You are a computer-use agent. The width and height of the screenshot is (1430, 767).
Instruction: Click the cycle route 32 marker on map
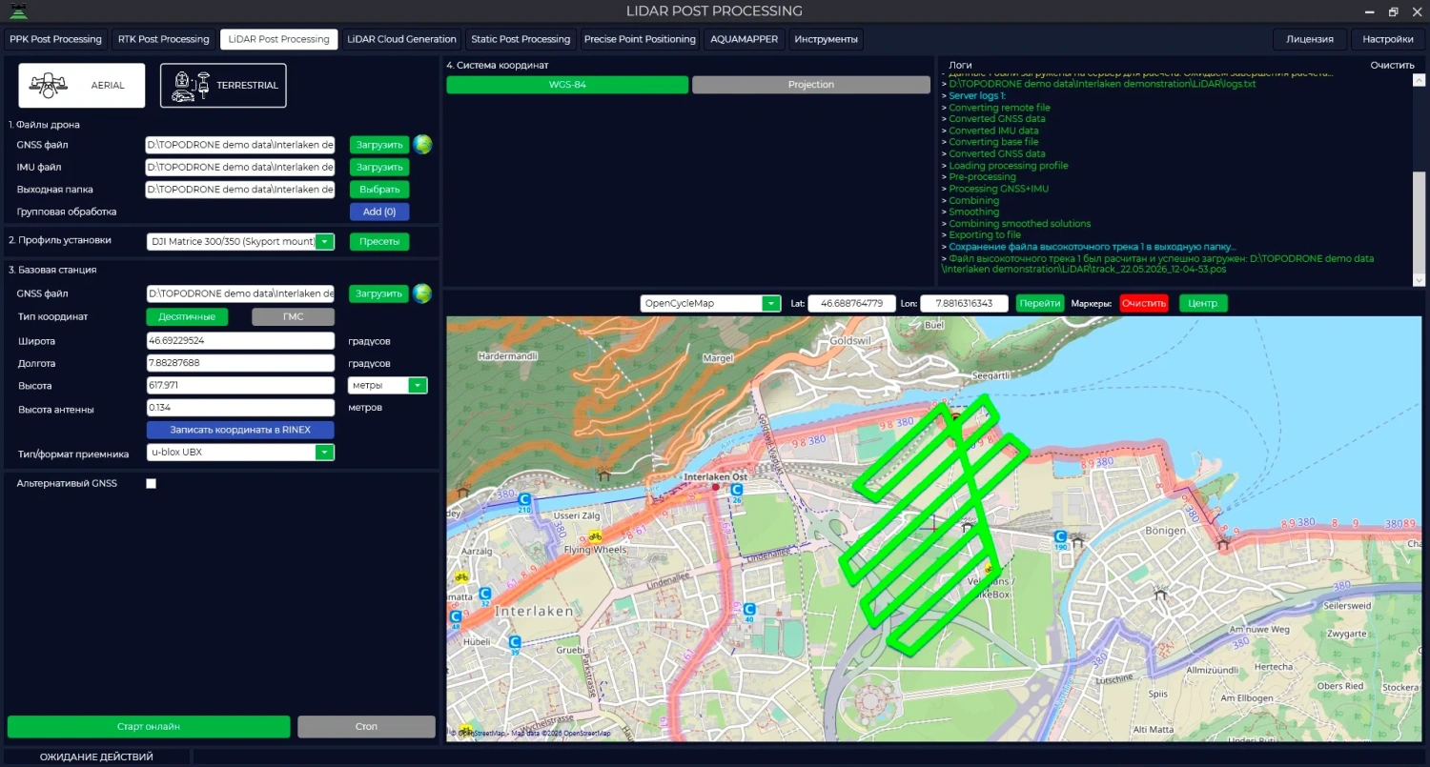click(x=484, y=595)
